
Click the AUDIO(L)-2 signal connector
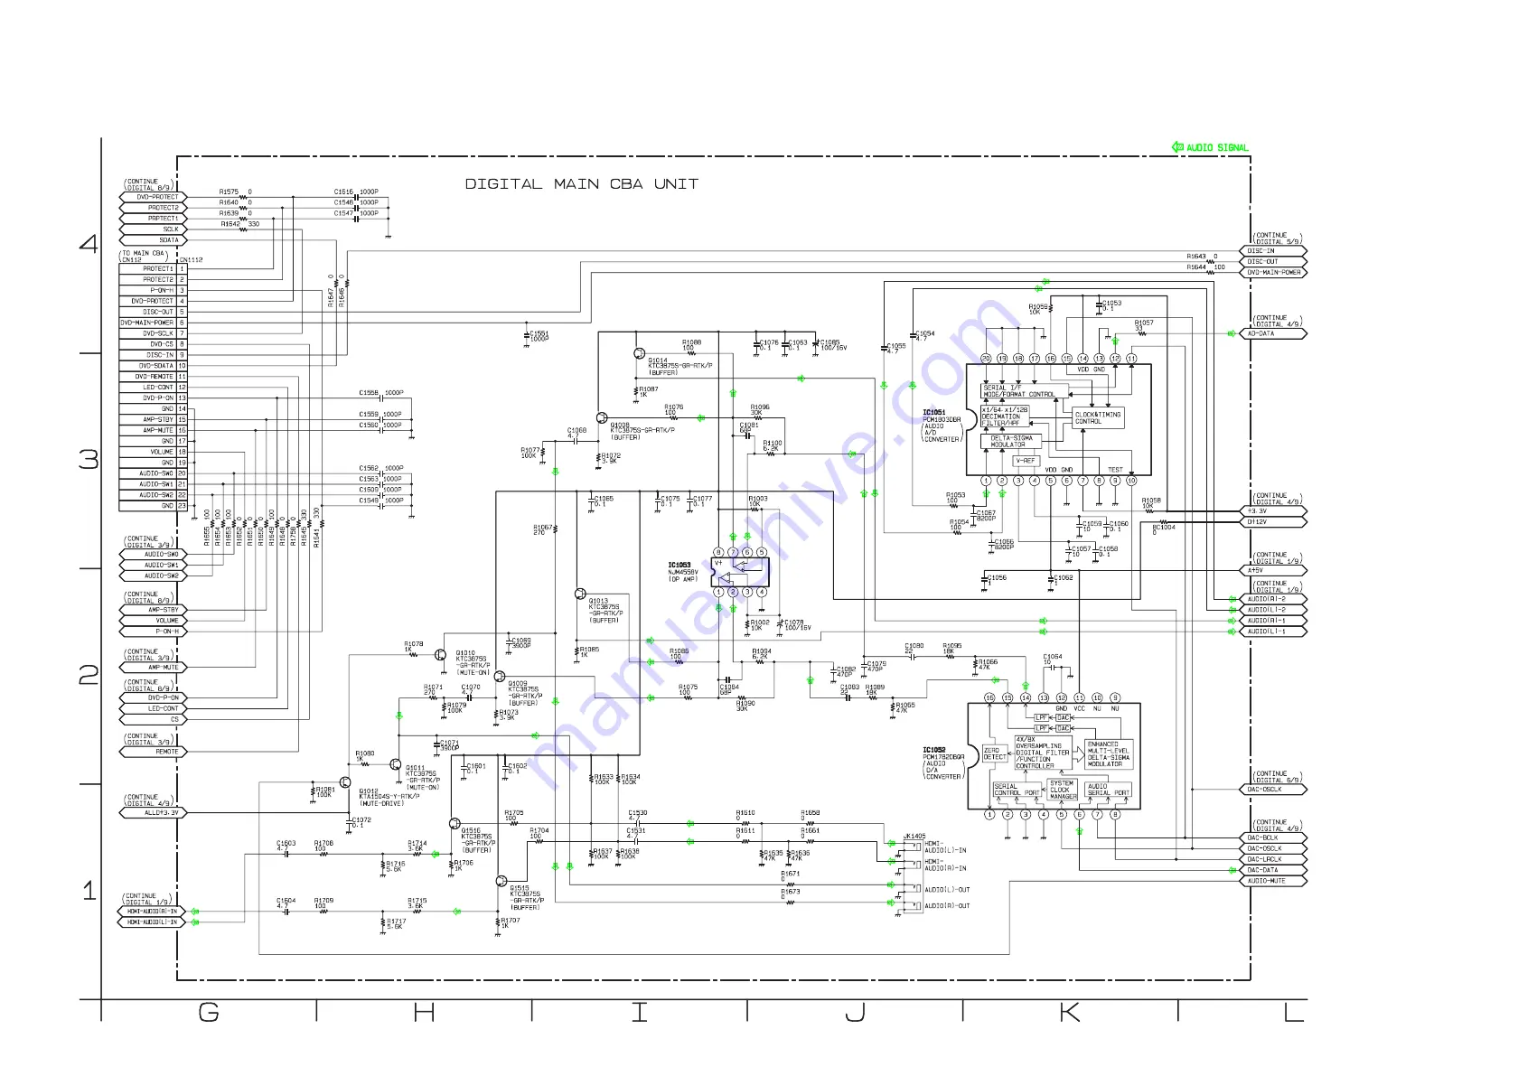click(x=1272, y=610)
